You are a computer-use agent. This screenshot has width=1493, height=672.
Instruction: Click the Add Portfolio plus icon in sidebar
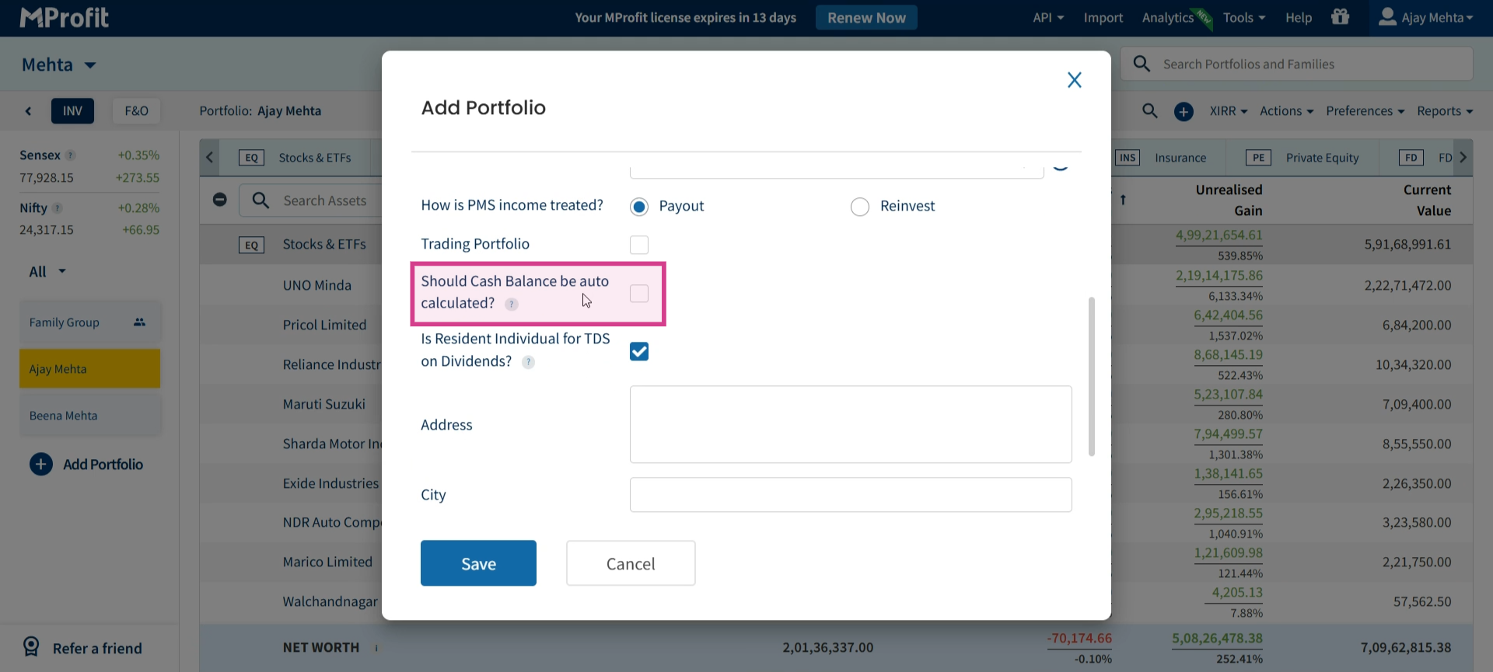(41, 465)
